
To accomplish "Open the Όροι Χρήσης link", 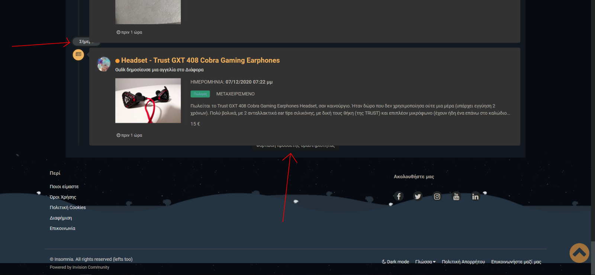I will (x=63, y=197).
